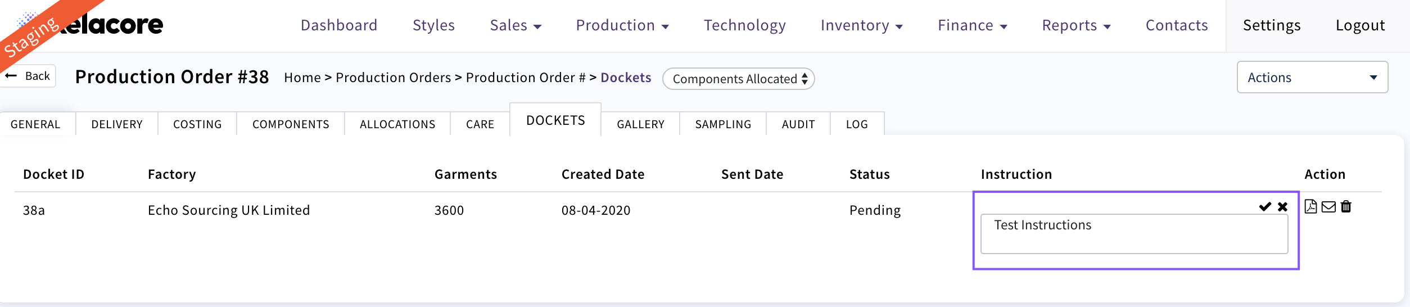1410x307 pixels.
Task: Expand the Production menu
Action: point(622,25)
